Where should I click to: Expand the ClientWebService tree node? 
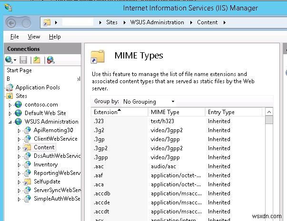(x=19, y=139)
